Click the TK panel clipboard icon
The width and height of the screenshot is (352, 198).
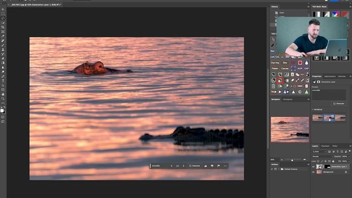[306, 86]
